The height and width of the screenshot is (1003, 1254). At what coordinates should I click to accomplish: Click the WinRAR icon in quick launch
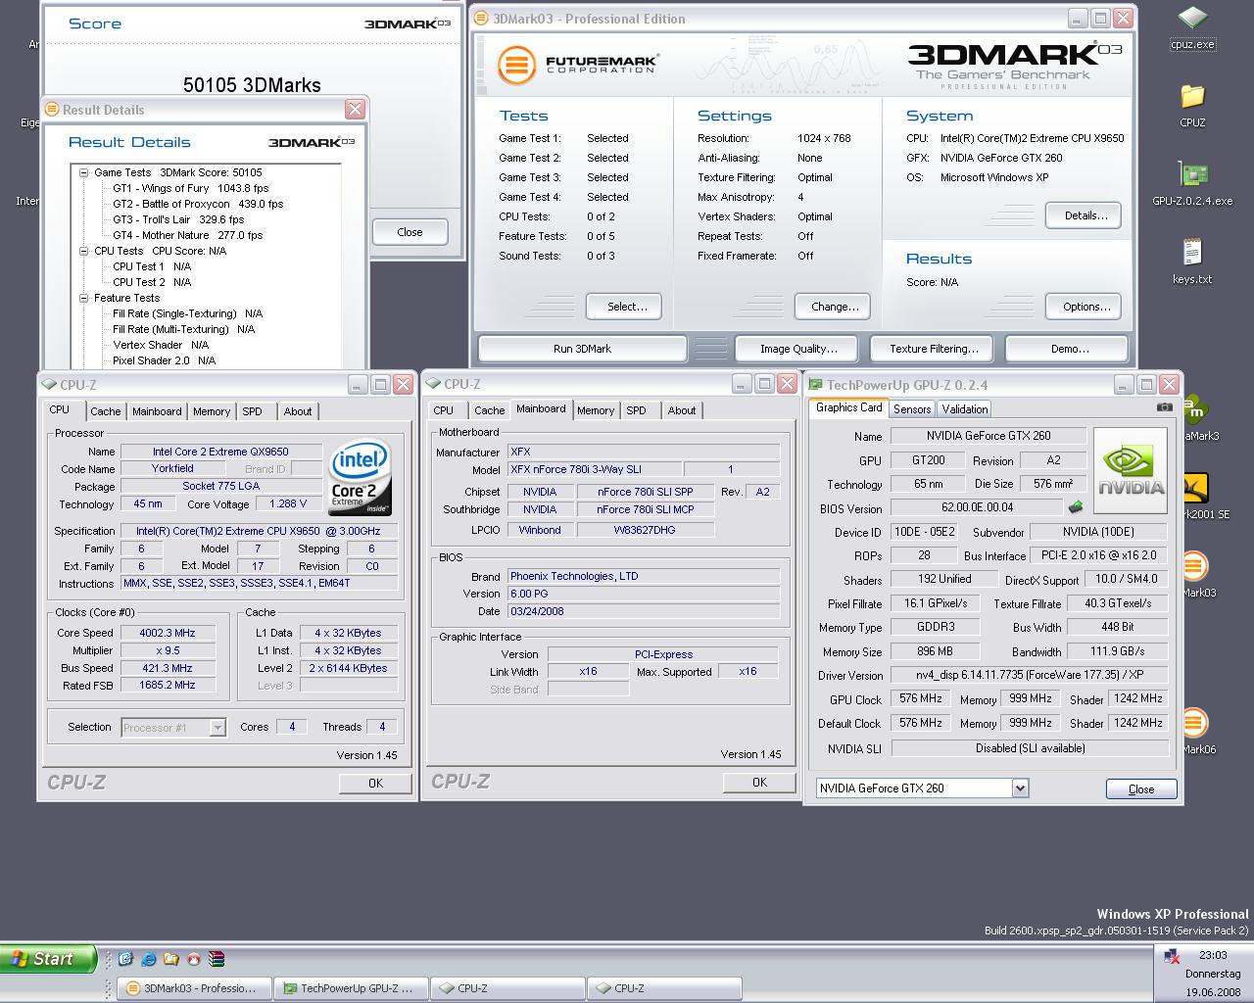217,959
